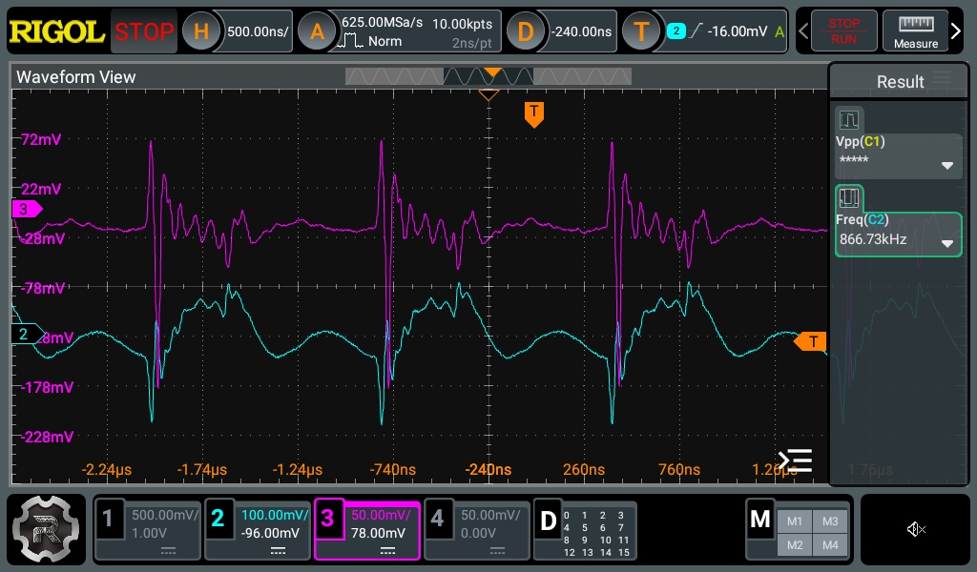Image resolution: width=977 pixels, height=572 pixels.
Task: Click the -240ns time axis label
Action: 488,469
